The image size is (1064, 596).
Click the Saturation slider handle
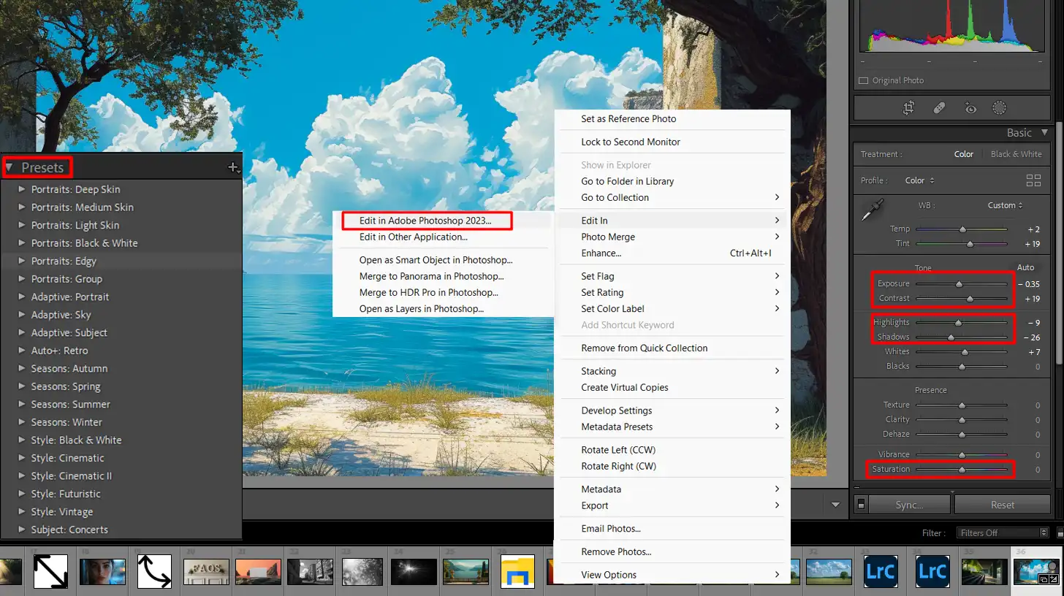click(x=962, y=469)
